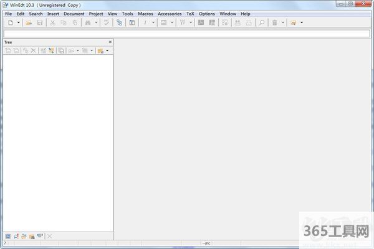Click the Save diskette icon
The width and height of the screenshot is (374, 249).
pos(39,22)
